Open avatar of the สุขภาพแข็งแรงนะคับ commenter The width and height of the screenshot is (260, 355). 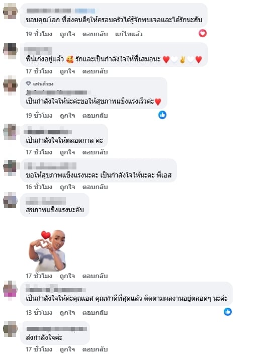tap(10, 200)
